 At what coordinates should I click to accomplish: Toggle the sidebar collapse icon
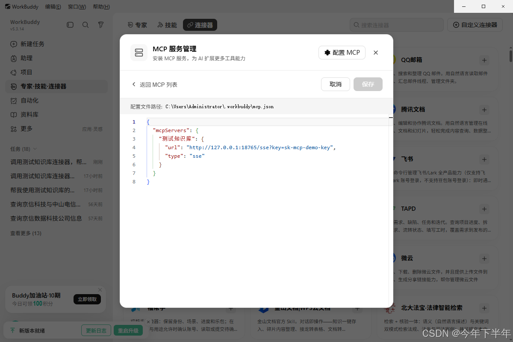point(70,25)
